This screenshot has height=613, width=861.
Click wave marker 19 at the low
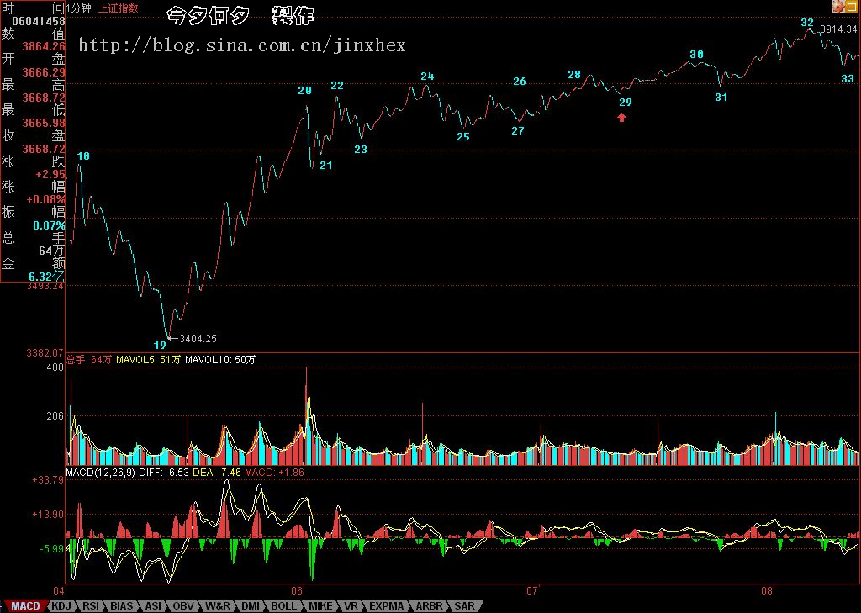click(x=160, y=345)
